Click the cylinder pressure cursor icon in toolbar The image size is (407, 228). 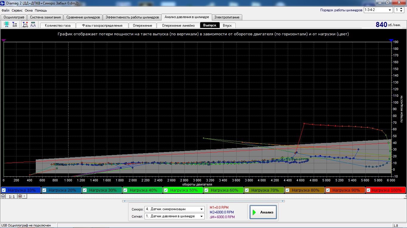click(7, 25)
